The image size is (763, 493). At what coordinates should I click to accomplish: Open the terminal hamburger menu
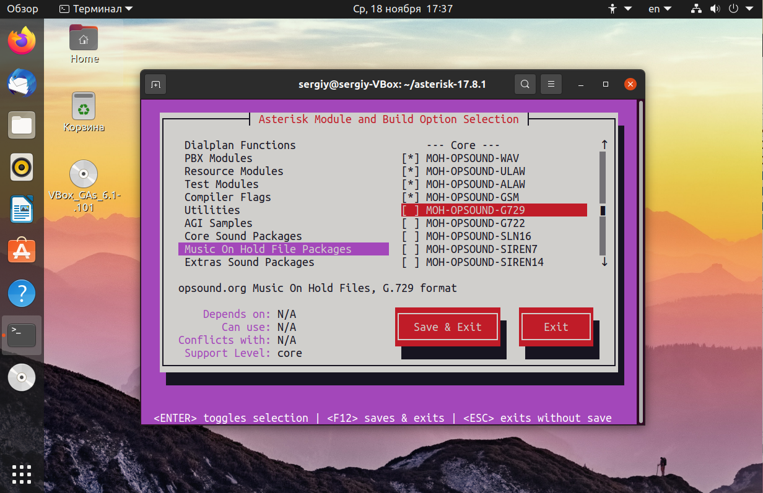551,84
